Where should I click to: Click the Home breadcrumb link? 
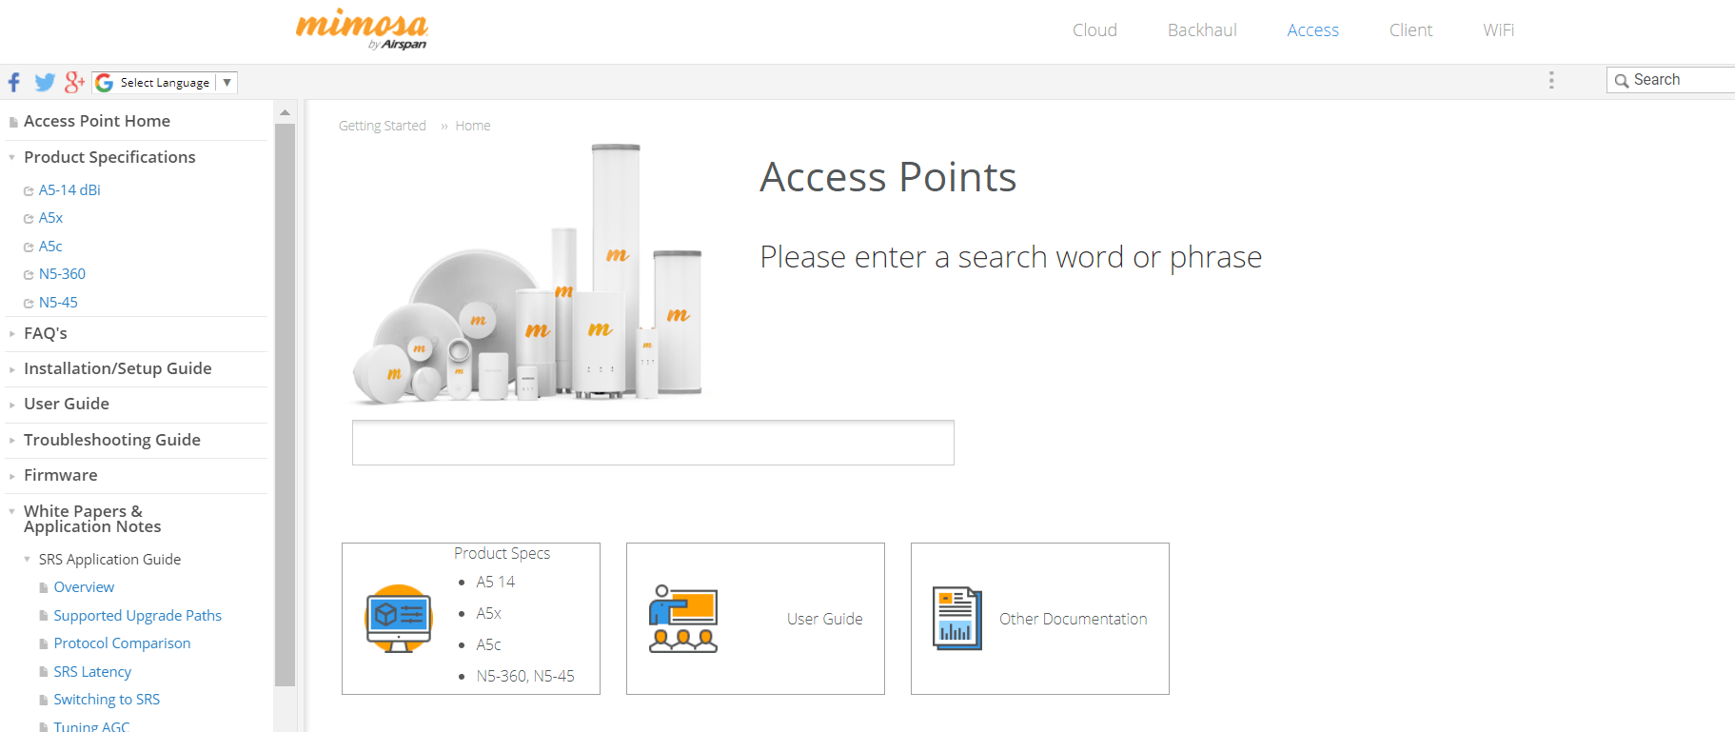473,126
